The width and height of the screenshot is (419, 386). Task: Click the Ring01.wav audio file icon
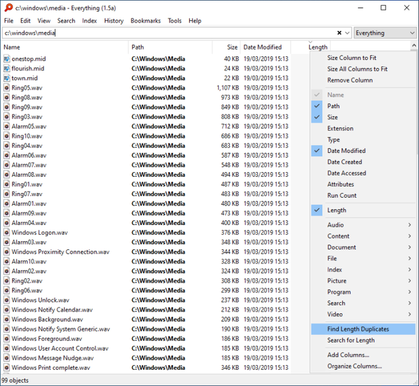(x=7, y=184)
